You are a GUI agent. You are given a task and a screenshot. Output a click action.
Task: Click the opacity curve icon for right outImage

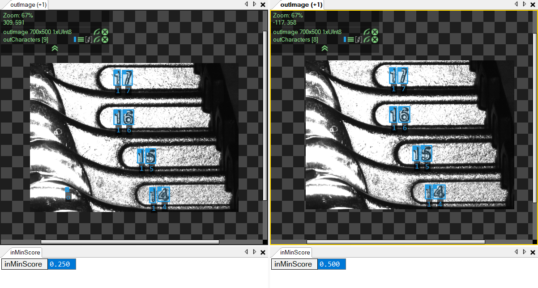[367, 32]
